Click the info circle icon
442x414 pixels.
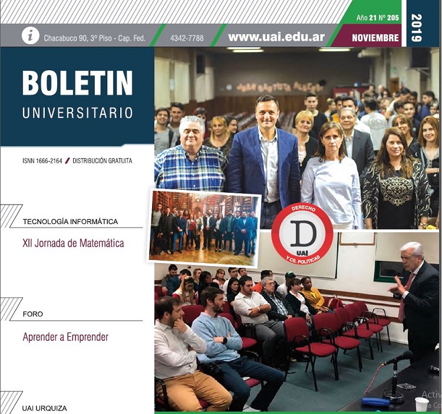click(31, 35)
